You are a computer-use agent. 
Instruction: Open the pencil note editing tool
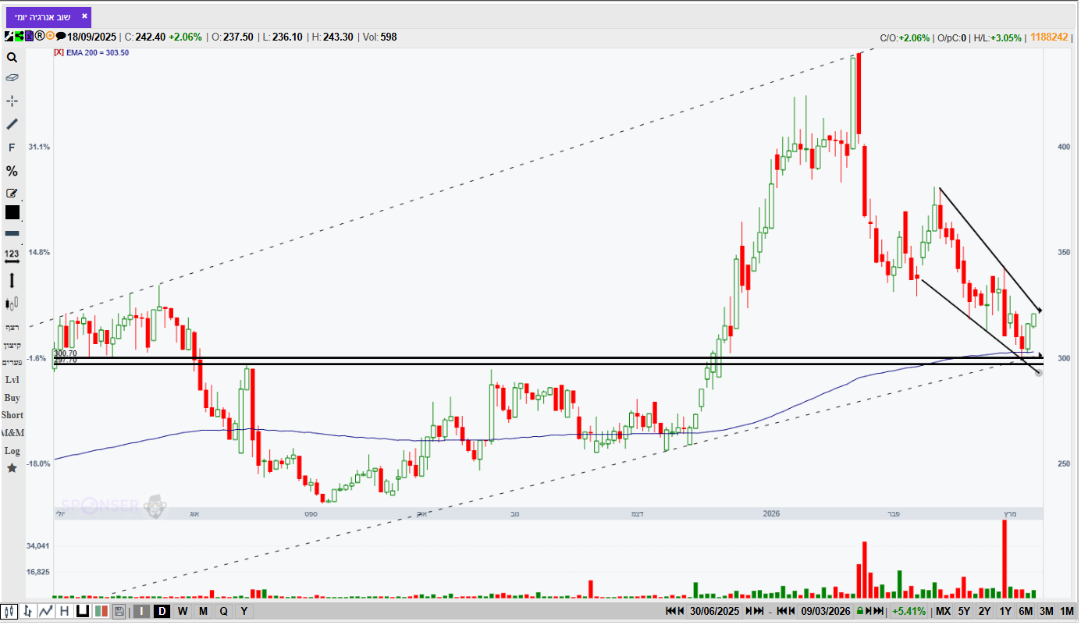click(x=12, y=193)
